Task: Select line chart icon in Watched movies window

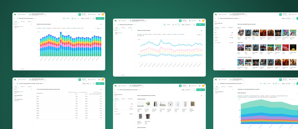Action: pyautogui.click(x=78, y=18)
